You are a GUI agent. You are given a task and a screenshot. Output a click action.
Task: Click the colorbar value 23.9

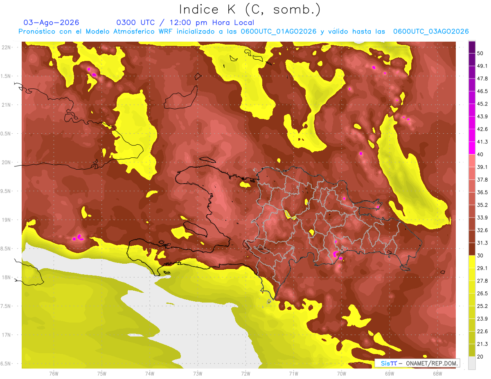coord(482,318)
